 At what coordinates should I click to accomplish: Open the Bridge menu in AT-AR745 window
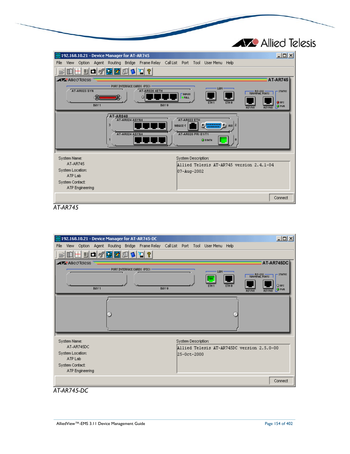point(130,63)
